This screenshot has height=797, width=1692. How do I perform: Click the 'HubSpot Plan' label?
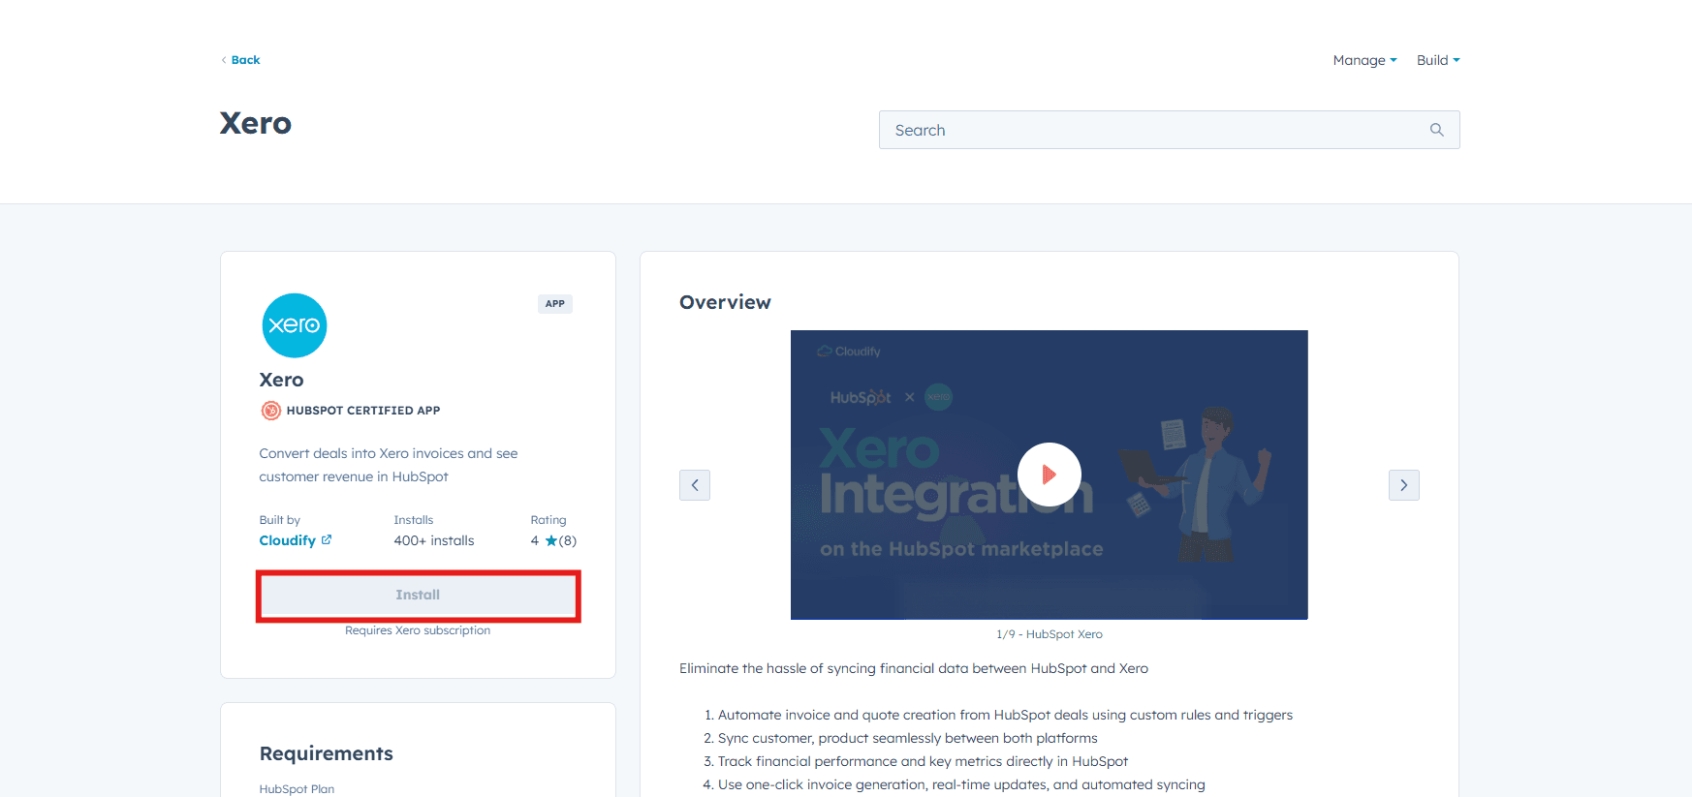(x=297, y=789)
